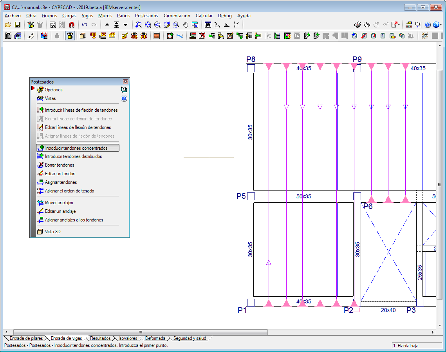Open the Vigas menu

87,16
